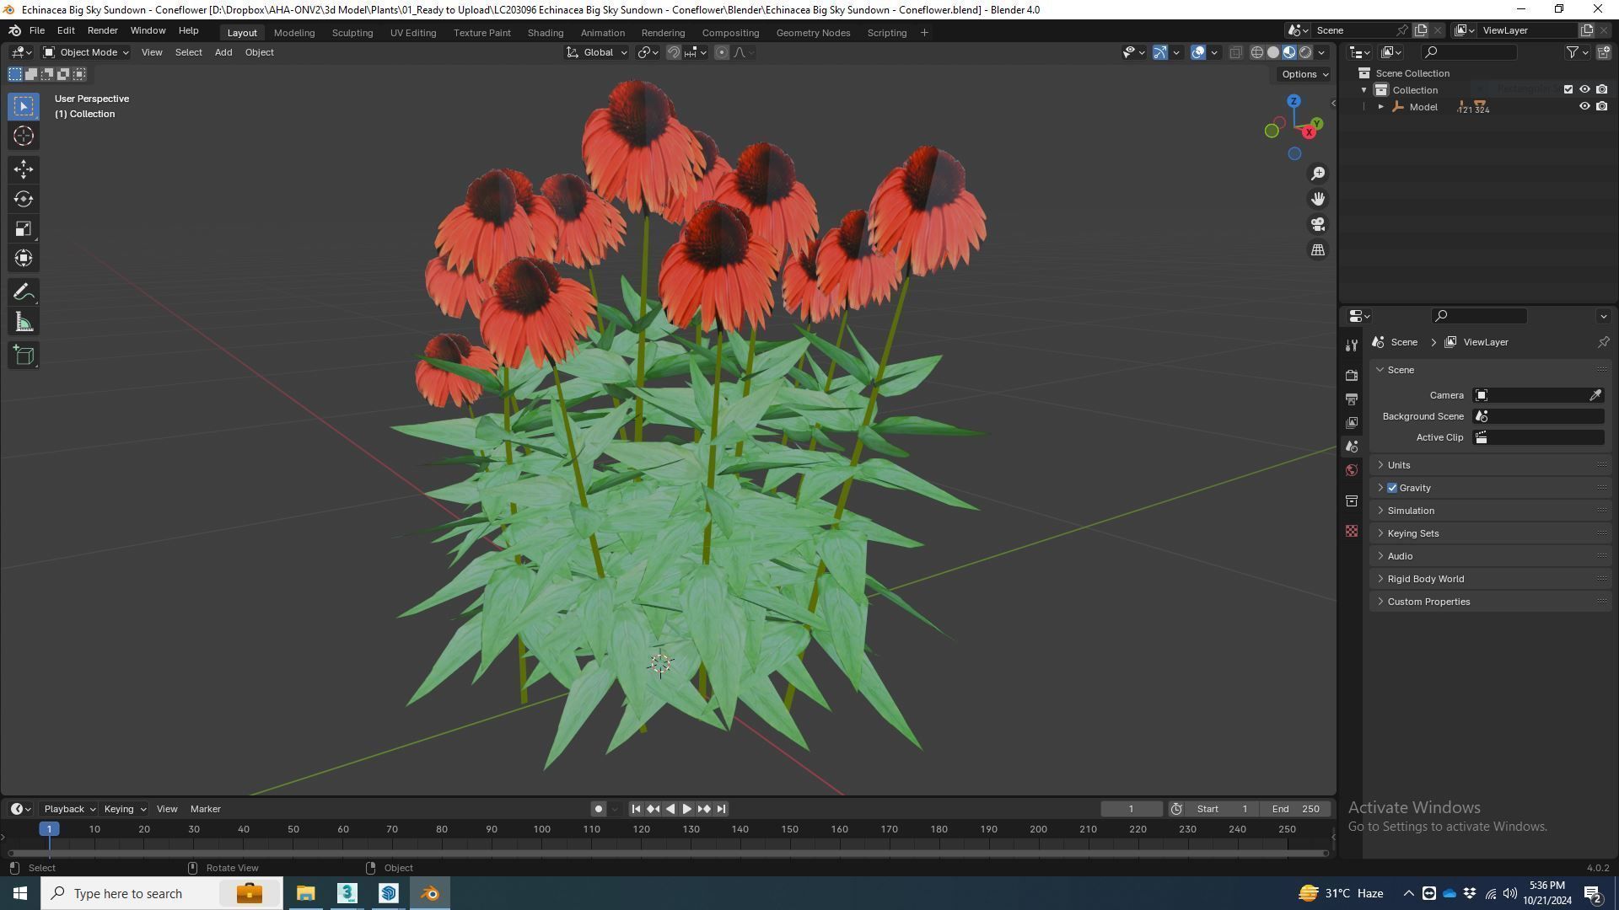This screenshot has height=910, width=1619.
Task: Click the Camera field eyedropper icon
Action: click(1595, 395)
